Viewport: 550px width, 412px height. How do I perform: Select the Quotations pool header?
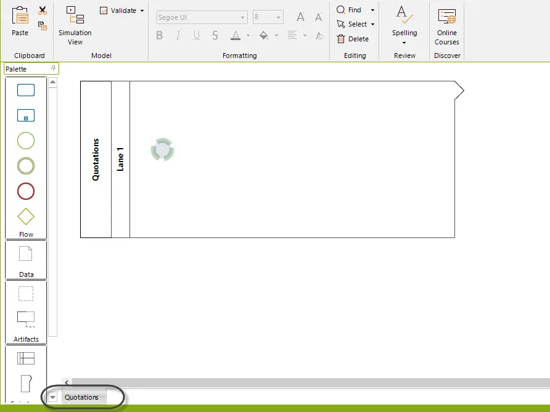pos(96,159)
